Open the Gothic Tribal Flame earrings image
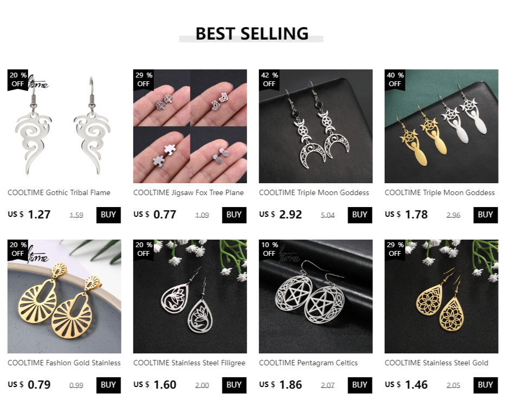Viewport: 505px width, 406px height. [x=64, y=126]
